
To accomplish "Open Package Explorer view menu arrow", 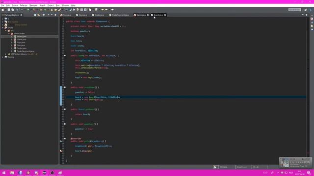I will (49, 15).
